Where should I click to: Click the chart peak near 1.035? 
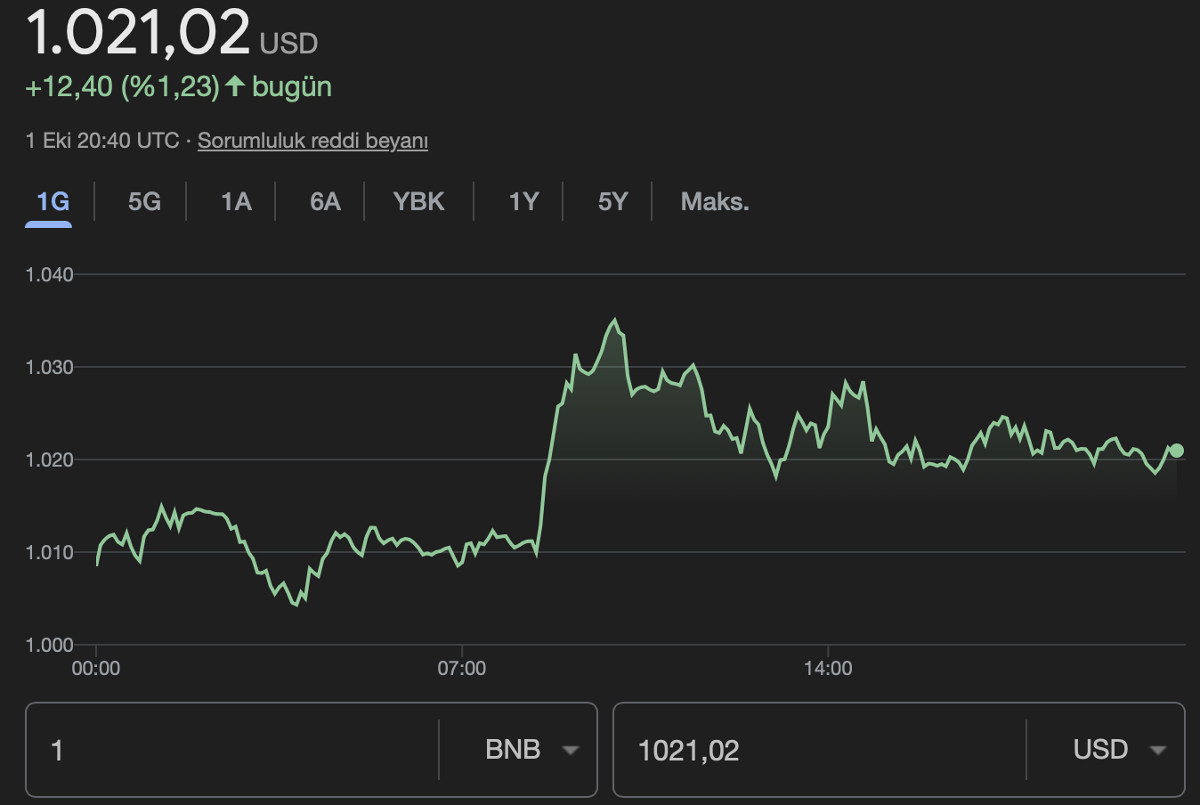614,321
